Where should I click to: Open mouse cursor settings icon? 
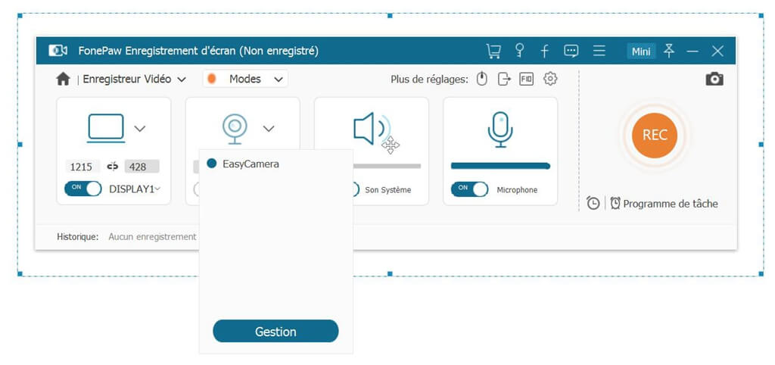(481, 79)
